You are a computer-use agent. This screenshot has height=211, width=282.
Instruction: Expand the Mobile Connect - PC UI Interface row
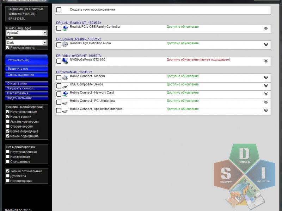click(x=266, y=102)
